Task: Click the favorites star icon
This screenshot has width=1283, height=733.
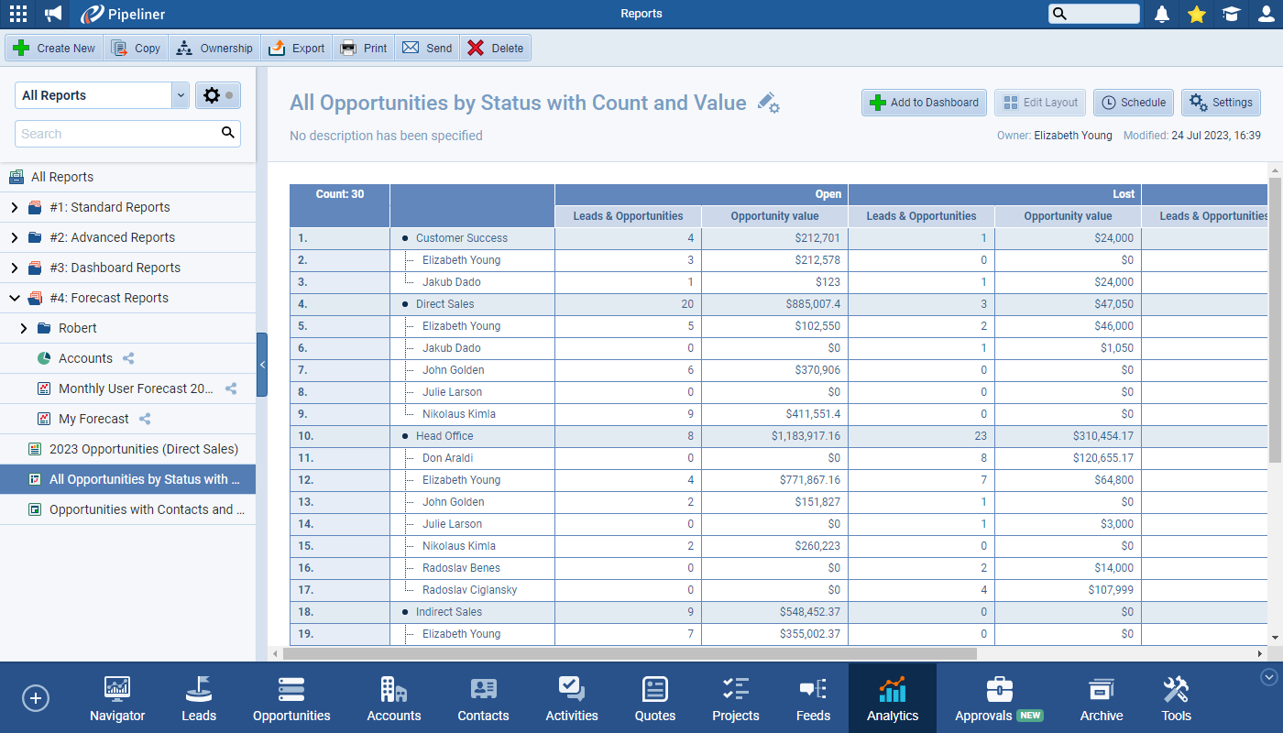Action: [x=1196, y=14]
